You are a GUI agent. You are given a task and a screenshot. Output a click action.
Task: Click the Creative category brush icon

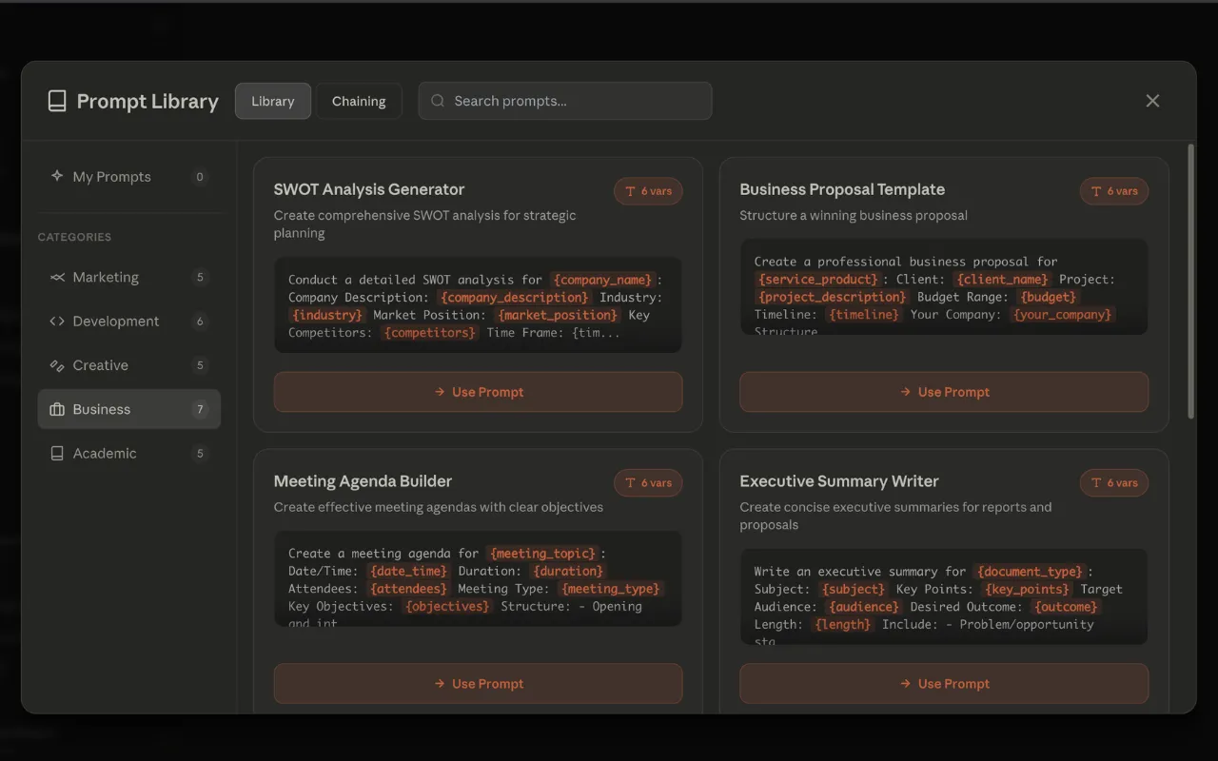pyautogui.click(x=57, y=365)
